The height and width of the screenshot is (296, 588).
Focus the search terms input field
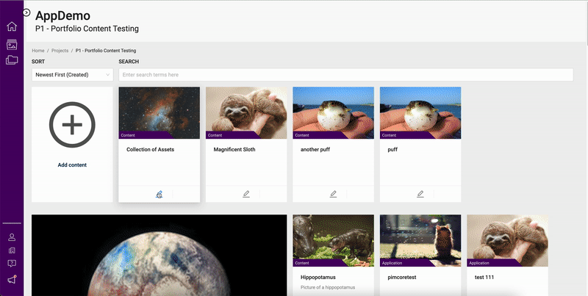pos(345,75)
